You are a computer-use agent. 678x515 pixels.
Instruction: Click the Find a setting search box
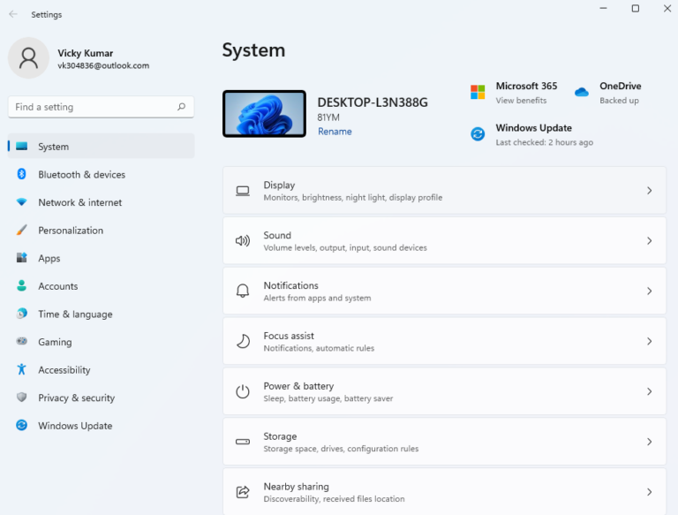coord(93,107)
